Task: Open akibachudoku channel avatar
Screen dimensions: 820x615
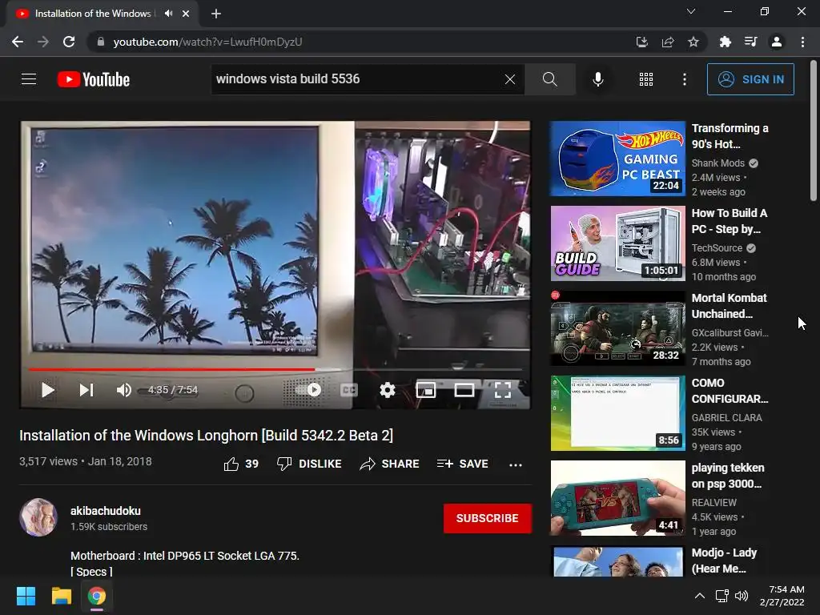Action: 38,517
